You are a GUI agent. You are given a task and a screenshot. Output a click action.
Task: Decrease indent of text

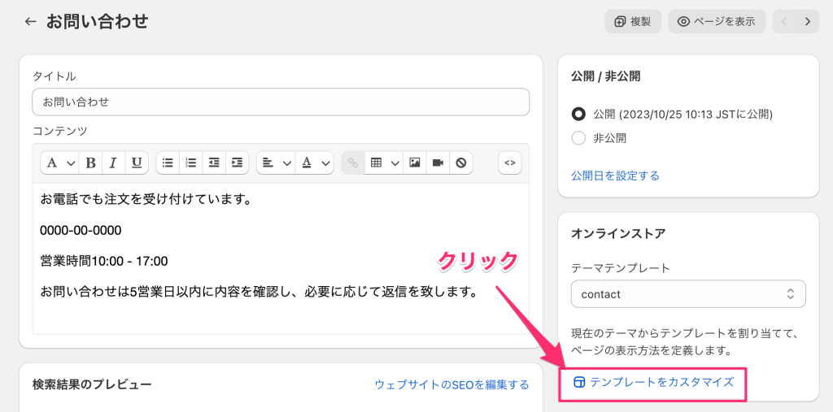tap(214, 163)
